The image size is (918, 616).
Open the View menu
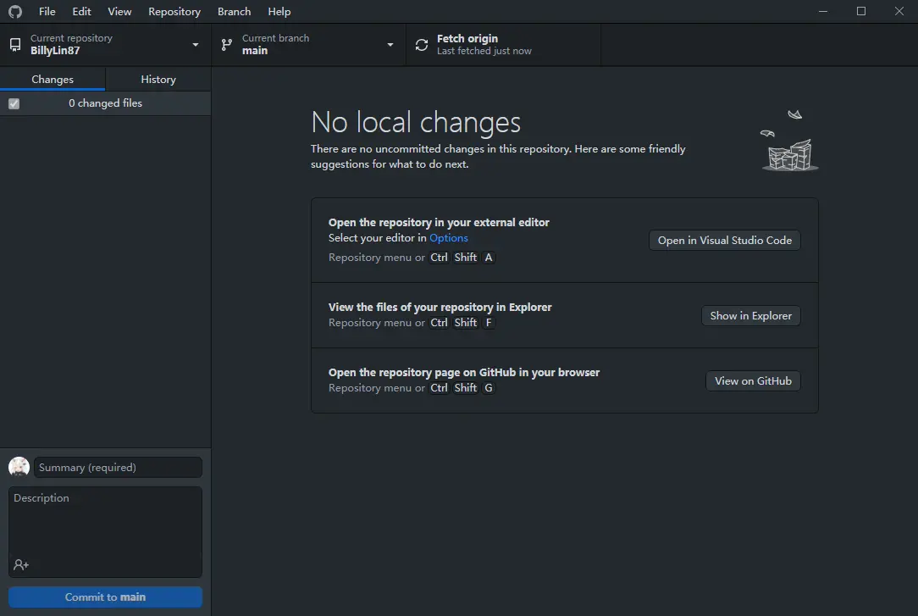(119, 11)
